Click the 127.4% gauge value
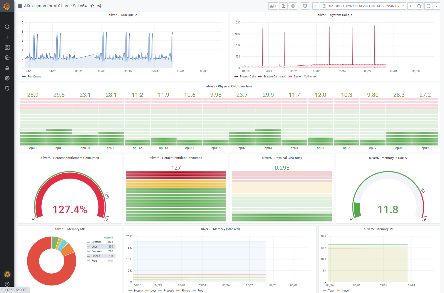Screen dimensions: 444x293 pyautogui.click(x=70, y=210)
